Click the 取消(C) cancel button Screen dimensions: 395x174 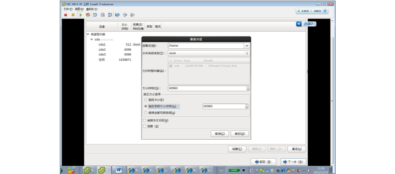coord(220,134)
